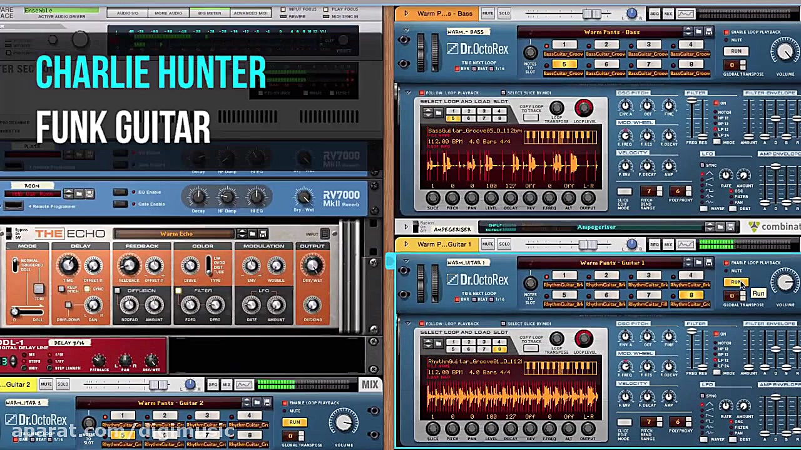Fold the Bass loop editor panel arrow
The width and height of the screenshot is (801, 450).
pyautogui.click(x=408, y=93)
